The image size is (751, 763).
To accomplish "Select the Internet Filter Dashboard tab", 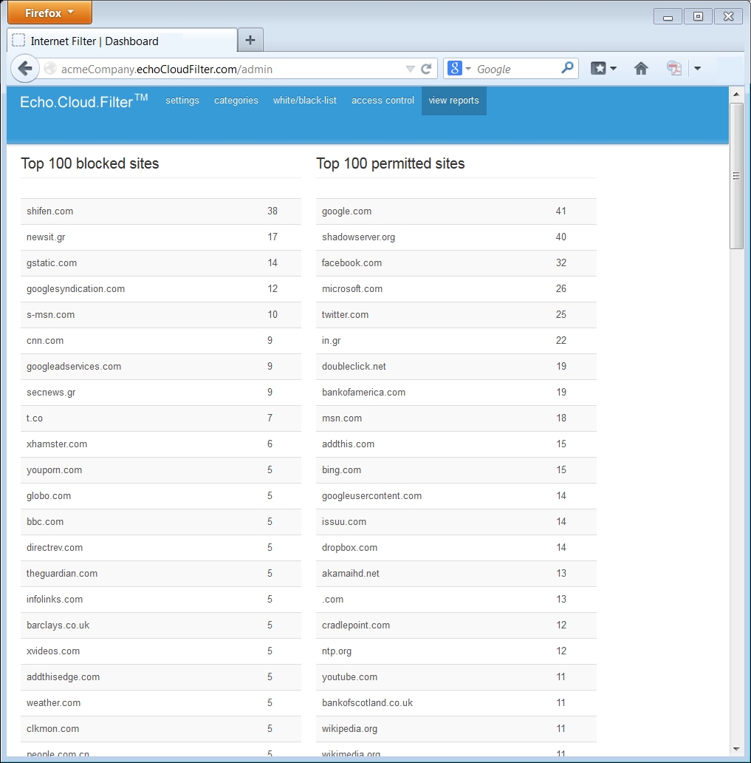I will click(x=122, y=41).
